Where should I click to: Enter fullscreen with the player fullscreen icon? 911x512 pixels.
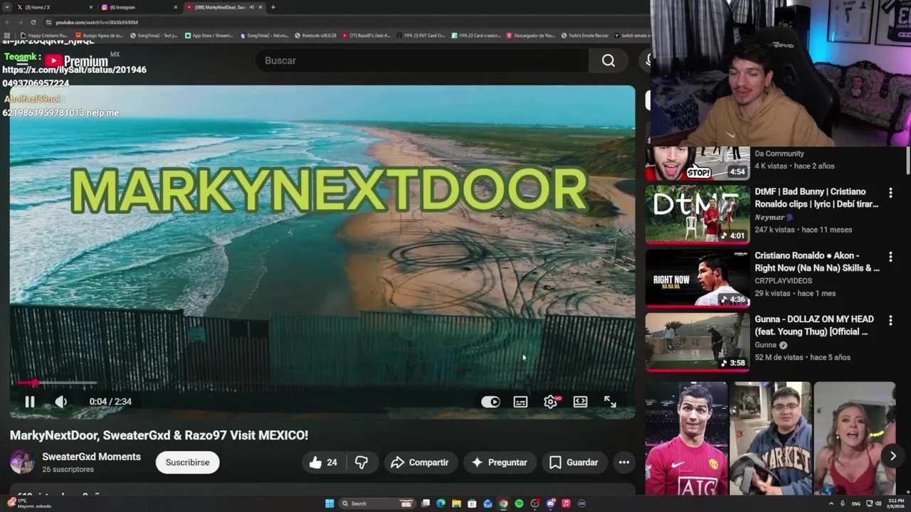(610, 402)
